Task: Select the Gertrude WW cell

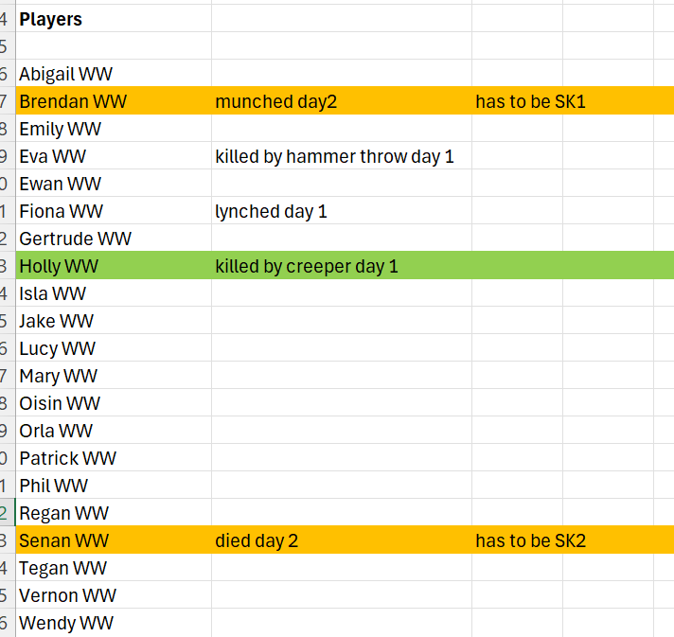Action: (76, 239)
